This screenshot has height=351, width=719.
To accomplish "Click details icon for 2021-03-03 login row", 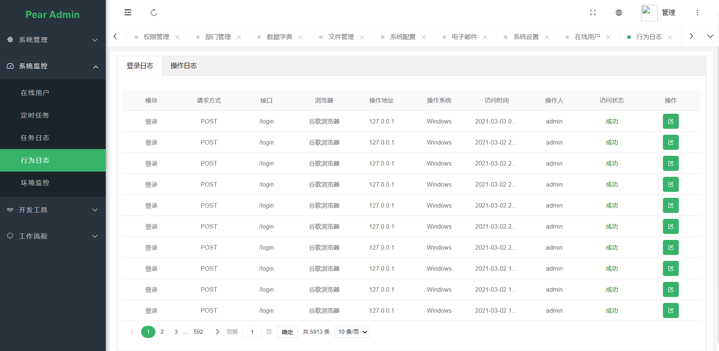I will tap(670, 121).
